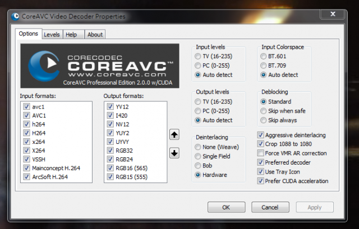Open the About tab
Viewport: 359px width, 229px height.
click(95, 35)
